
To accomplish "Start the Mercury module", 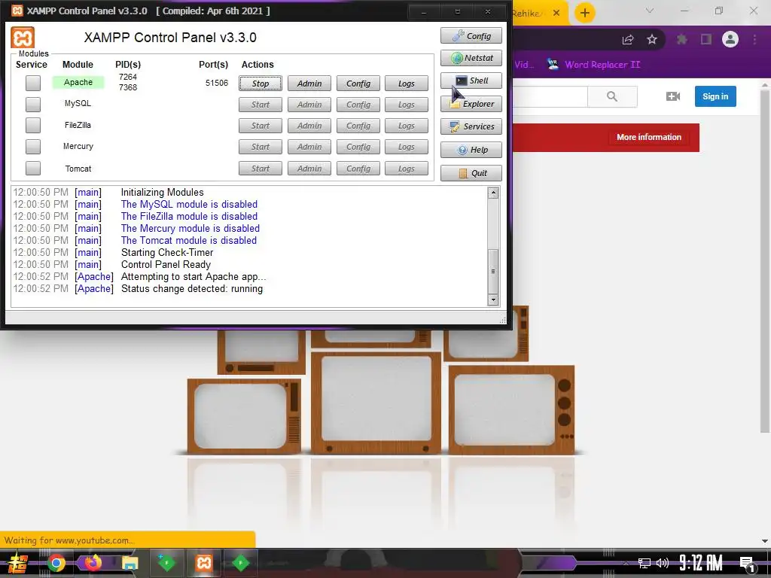I will pos(261,147).
